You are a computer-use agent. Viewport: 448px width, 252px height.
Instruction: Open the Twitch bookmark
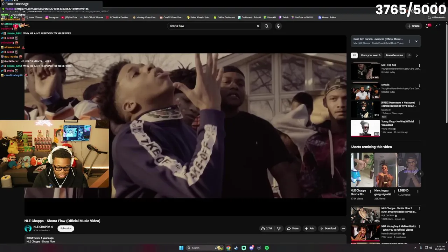click(x=284, y=17)
